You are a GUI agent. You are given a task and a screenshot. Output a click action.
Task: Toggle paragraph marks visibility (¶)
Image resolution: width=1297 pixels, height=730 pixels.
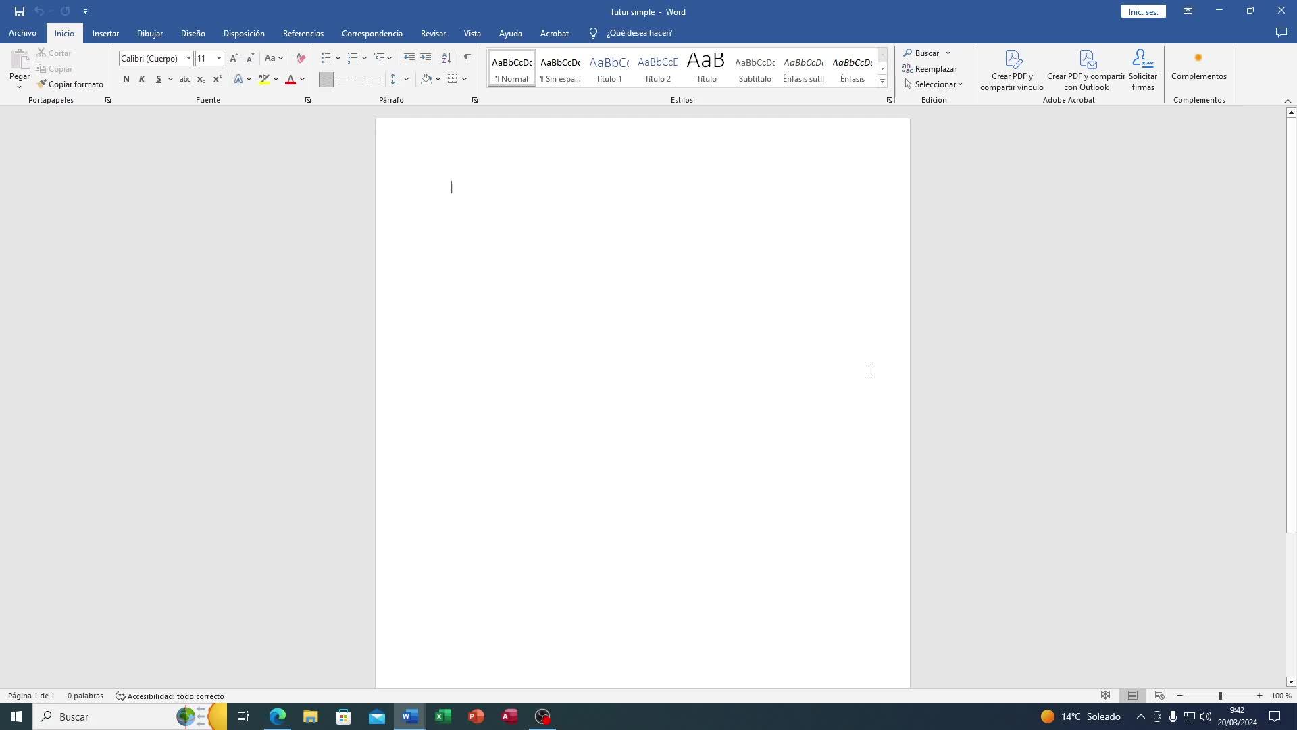[467, 58]
